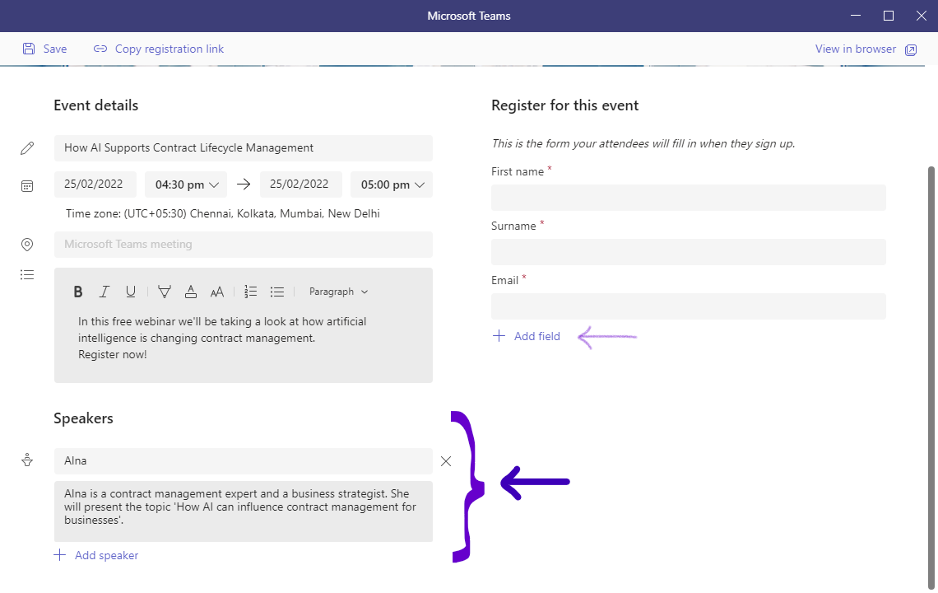
Task: Apply underline formatting to description text
Action: (131, 291)
